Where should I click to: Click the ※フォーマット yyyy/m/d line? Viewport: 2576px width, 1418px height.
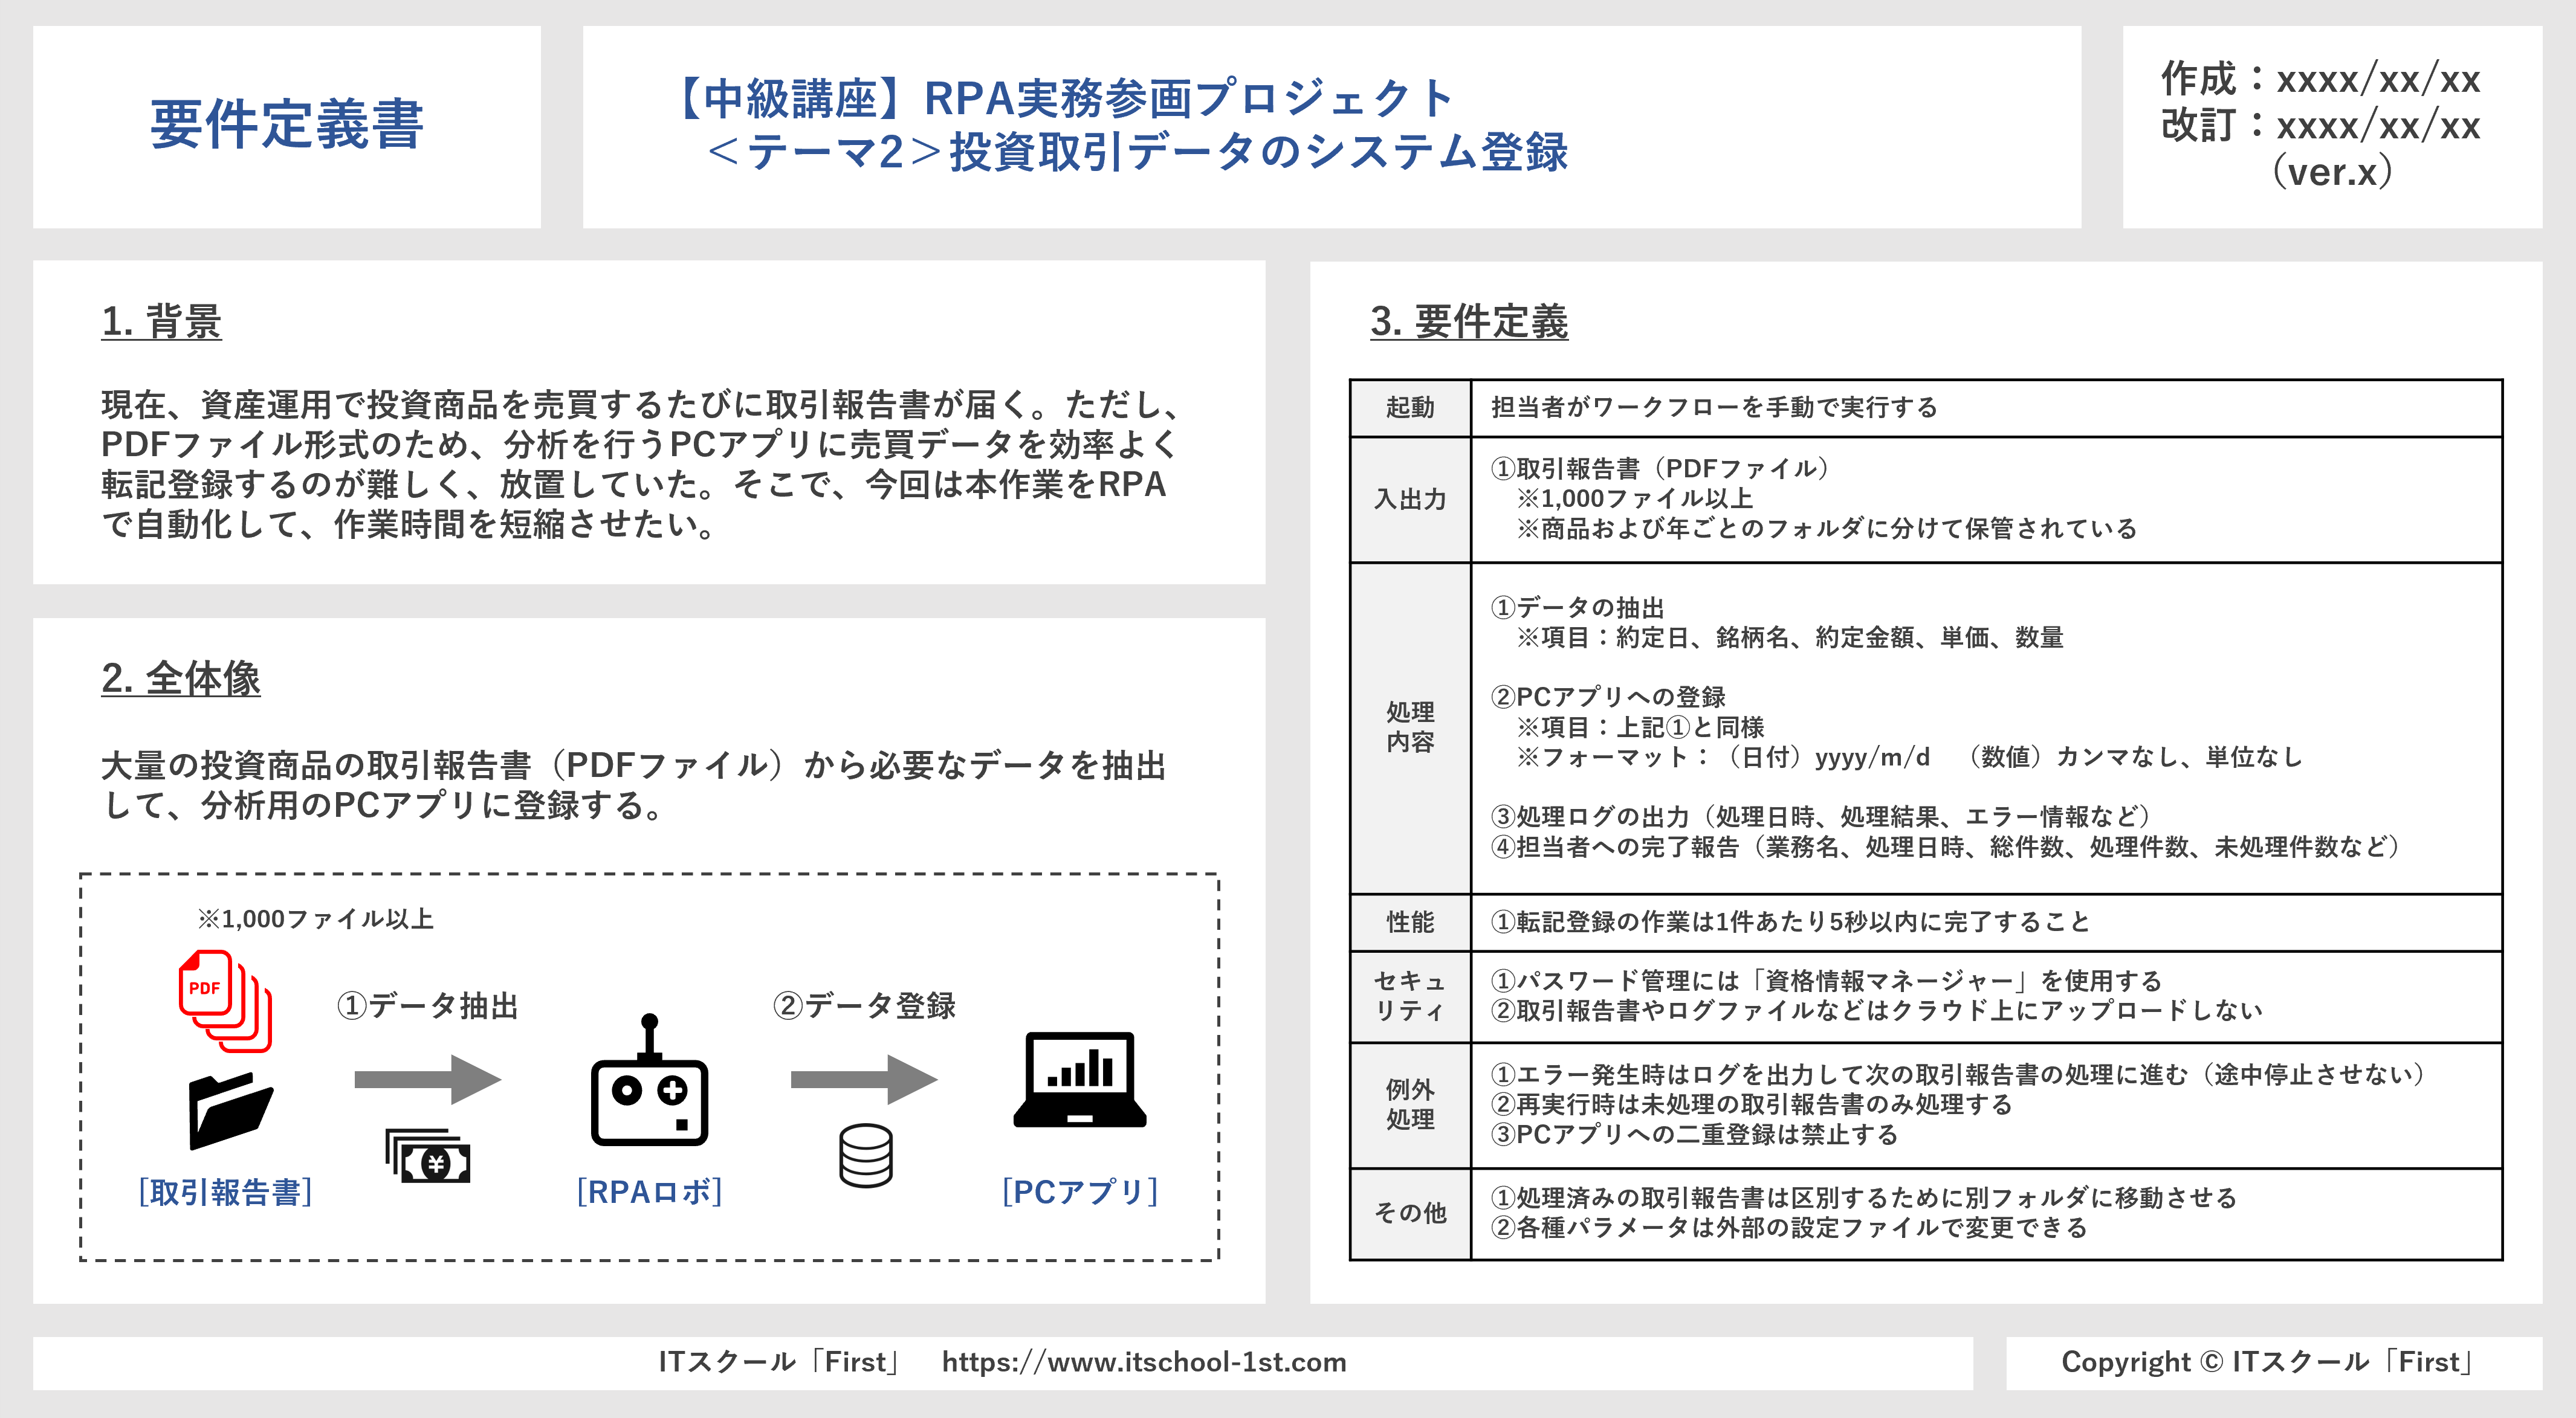[x=1910, y=758]
